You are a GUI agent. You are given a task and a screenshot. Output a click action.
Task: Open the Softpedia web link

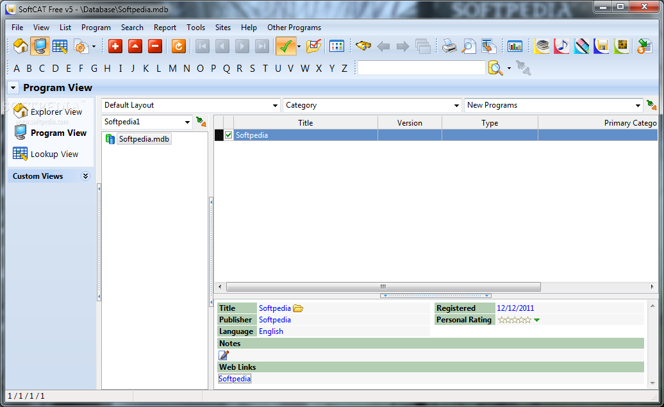coord(235,379)
